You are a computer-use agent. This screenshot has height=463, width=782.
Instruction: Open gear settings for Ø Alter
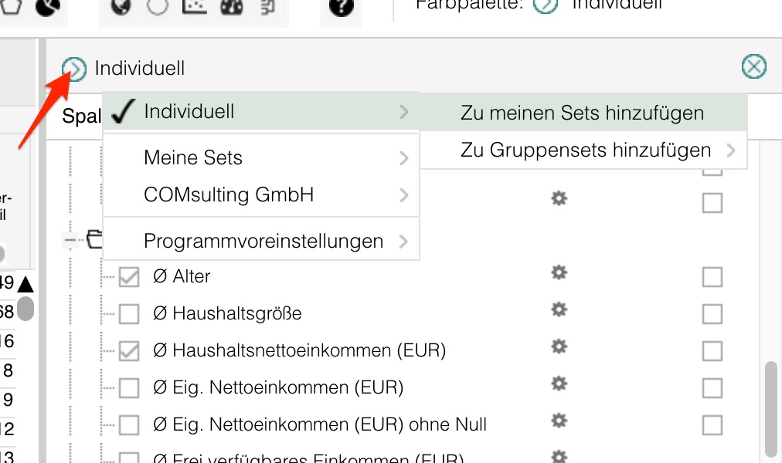point(559,272)
